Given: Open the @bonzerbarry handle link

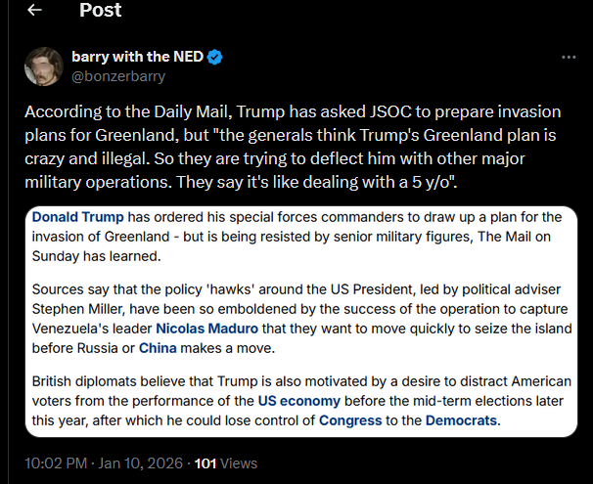Looking at the screenshot, I should tap(118, 75).
